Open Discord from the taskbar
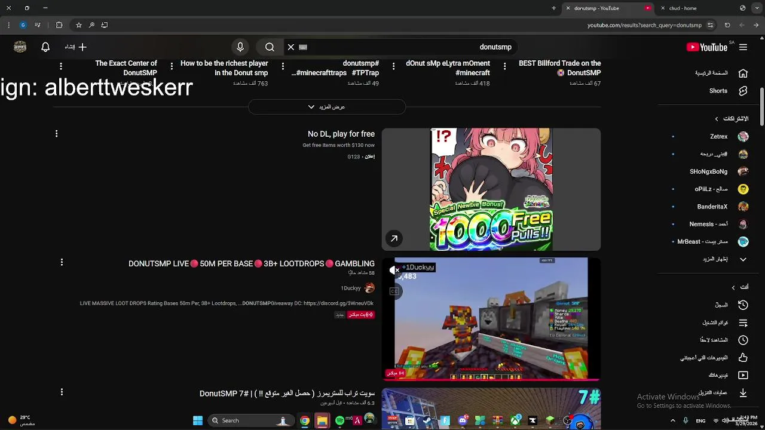 coord(462,420)
